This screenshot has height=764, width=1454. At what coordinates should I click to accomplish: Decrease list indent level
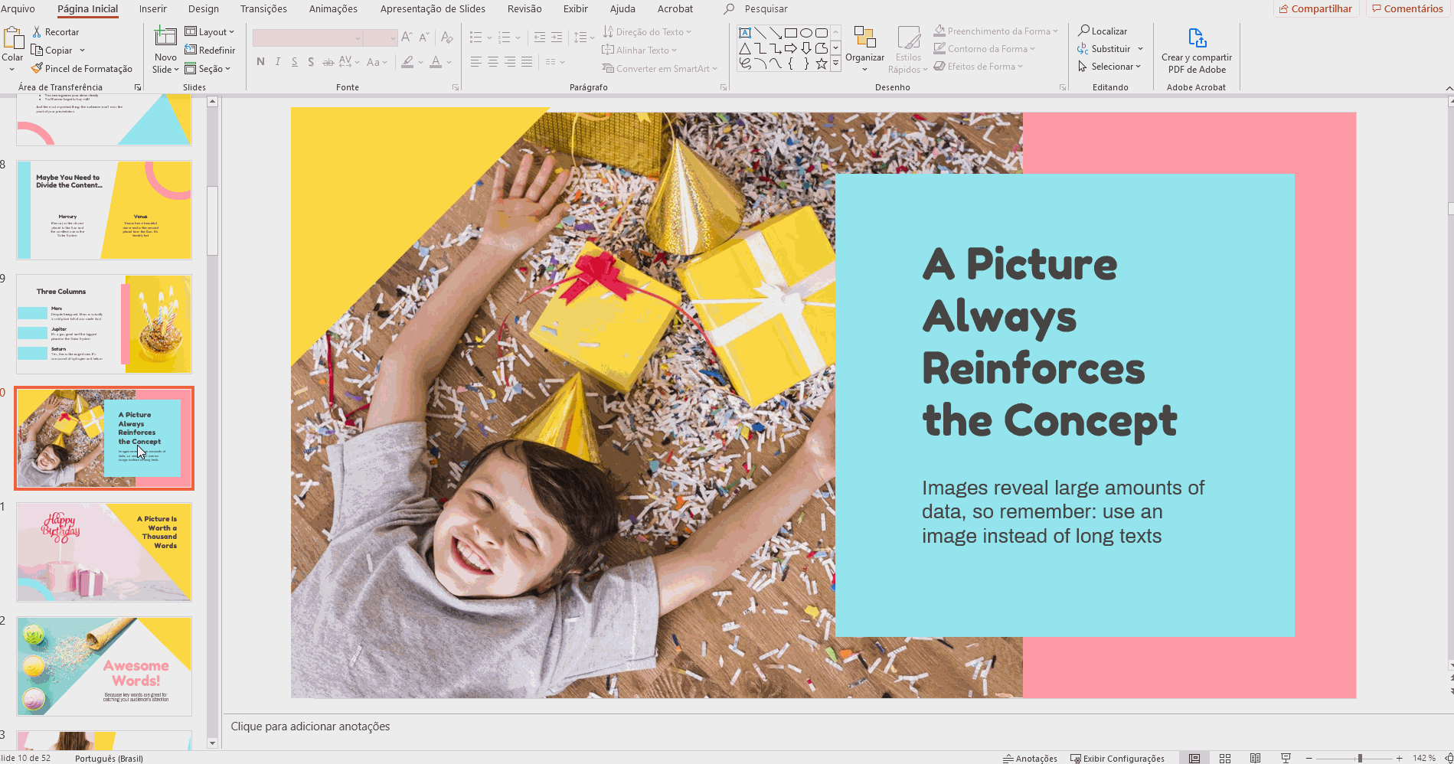click(540, 37)
